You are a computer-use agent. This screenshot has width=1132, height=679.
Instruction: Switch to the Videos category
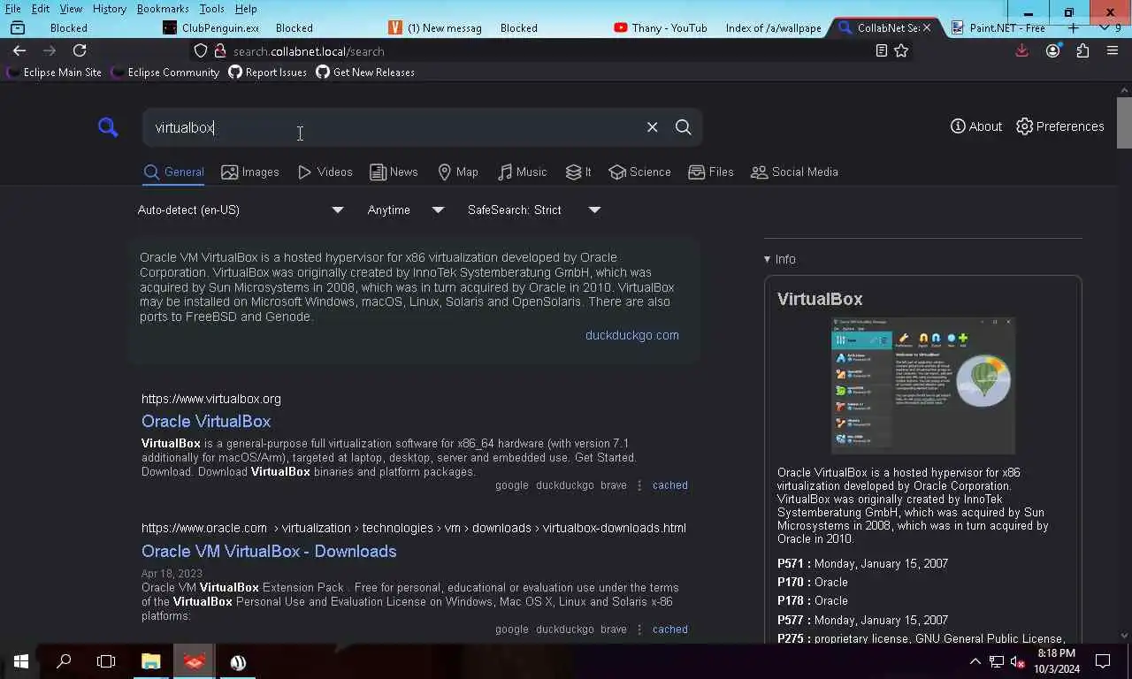(325, 172)
